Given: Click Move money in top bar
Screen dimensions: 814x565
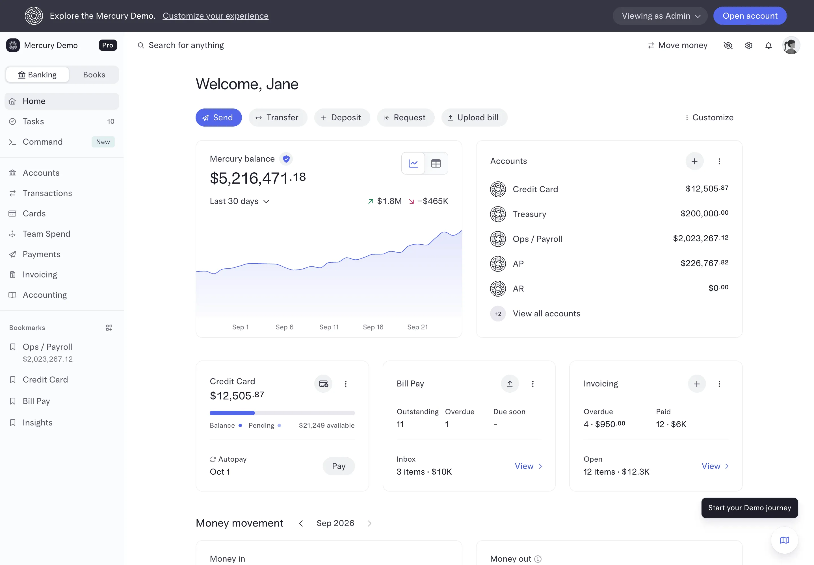Looking at the screenshot, I should pyautogui.click(x=677, y=45).
